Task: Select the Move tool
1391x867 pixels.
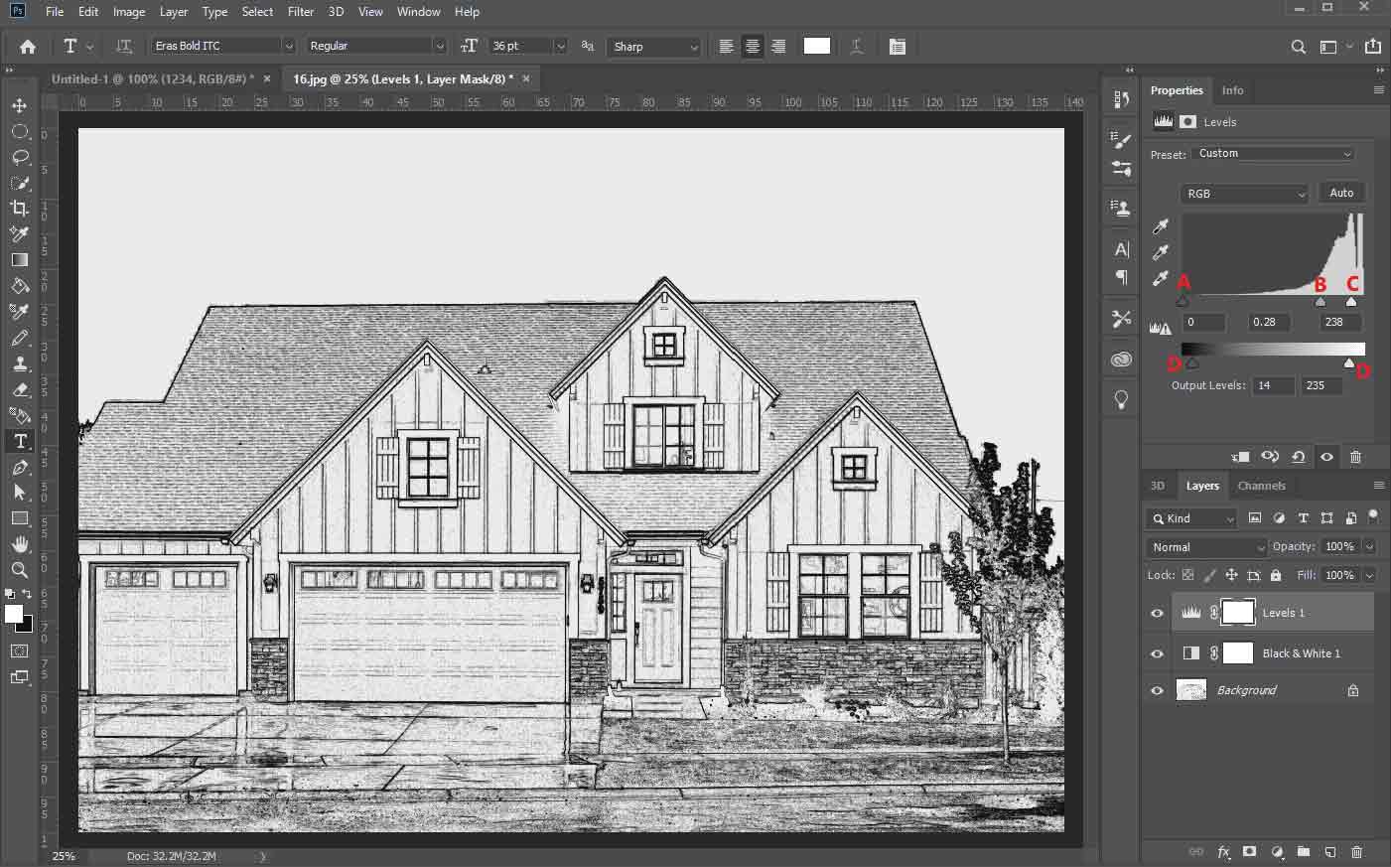Action: (x=20, y=105)
